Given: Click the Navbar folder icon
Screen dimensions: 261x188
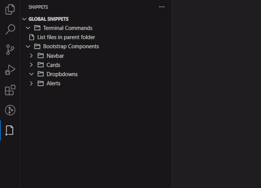Looking at the screenshot, I should pos(40,56).
